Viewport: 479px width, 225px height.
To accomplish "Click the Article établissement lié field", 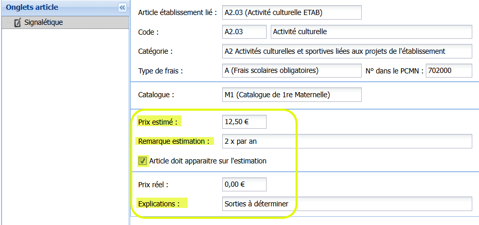I will coord(292,12).
